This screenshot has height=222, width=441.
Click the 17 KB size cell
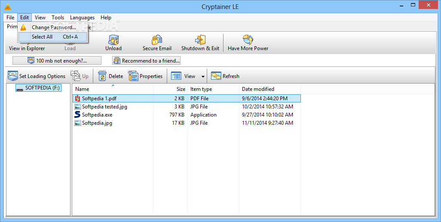point(178,123)
